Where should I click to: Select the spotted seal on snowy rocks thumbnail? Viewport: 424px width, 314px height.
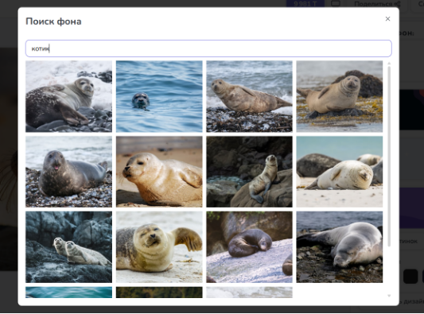coord(68,96)
